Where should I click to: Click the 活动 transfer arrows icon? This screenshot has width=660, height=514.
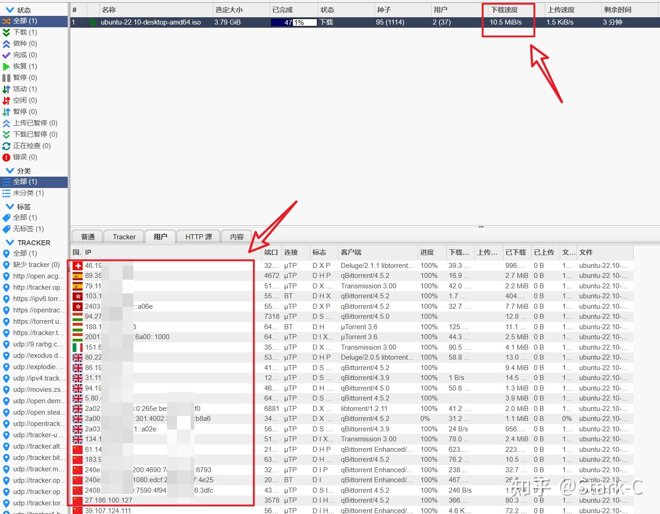click(6, 89)
